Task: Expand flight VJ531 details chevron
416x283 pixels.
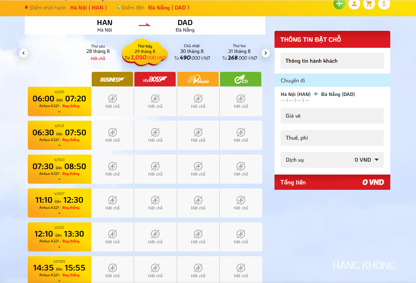Action: coord(59,145)
